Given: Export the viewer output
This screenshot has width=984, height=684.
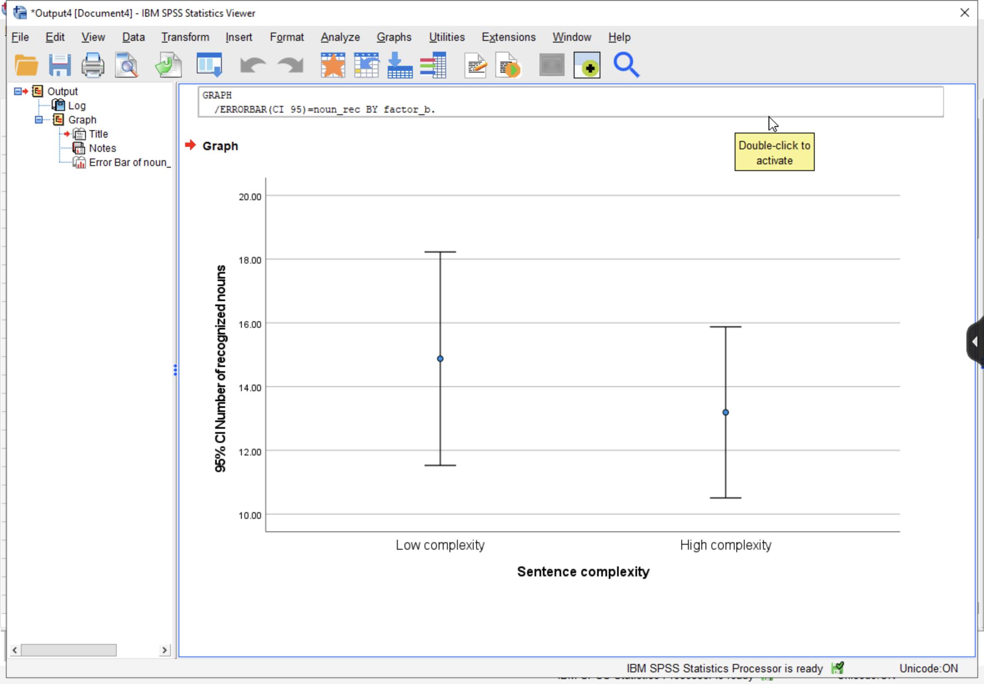Looking at the screenshot, I should (168, 64).
